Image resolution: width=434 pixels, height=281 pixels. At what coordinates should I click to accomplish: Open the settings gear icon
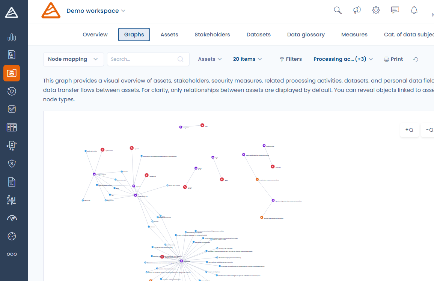pyautogui.click(x=376, y=10)
